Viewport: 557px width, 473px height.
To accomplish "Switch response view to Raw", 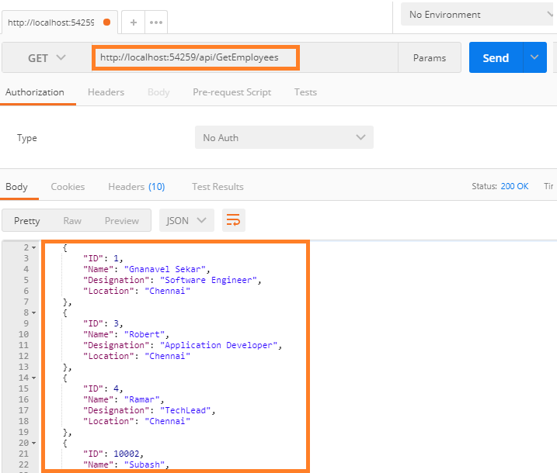I will [x=72, y=221].
